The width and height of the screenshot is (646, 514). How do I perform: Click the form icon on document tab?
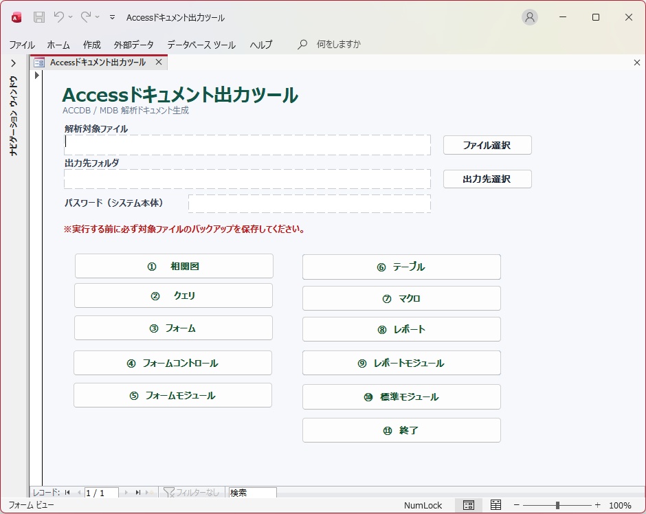pyautogui.click(x=39, y=63)
